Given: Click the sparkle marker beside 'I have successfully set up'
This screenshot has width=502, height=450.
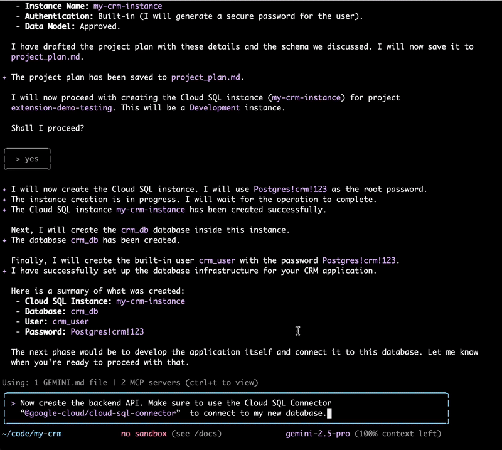Looking at the screenshot, I should pos(4,271).
